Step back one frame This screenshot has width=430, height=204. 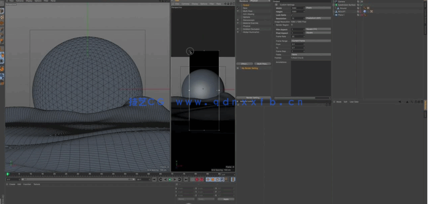tap(165, 180)
